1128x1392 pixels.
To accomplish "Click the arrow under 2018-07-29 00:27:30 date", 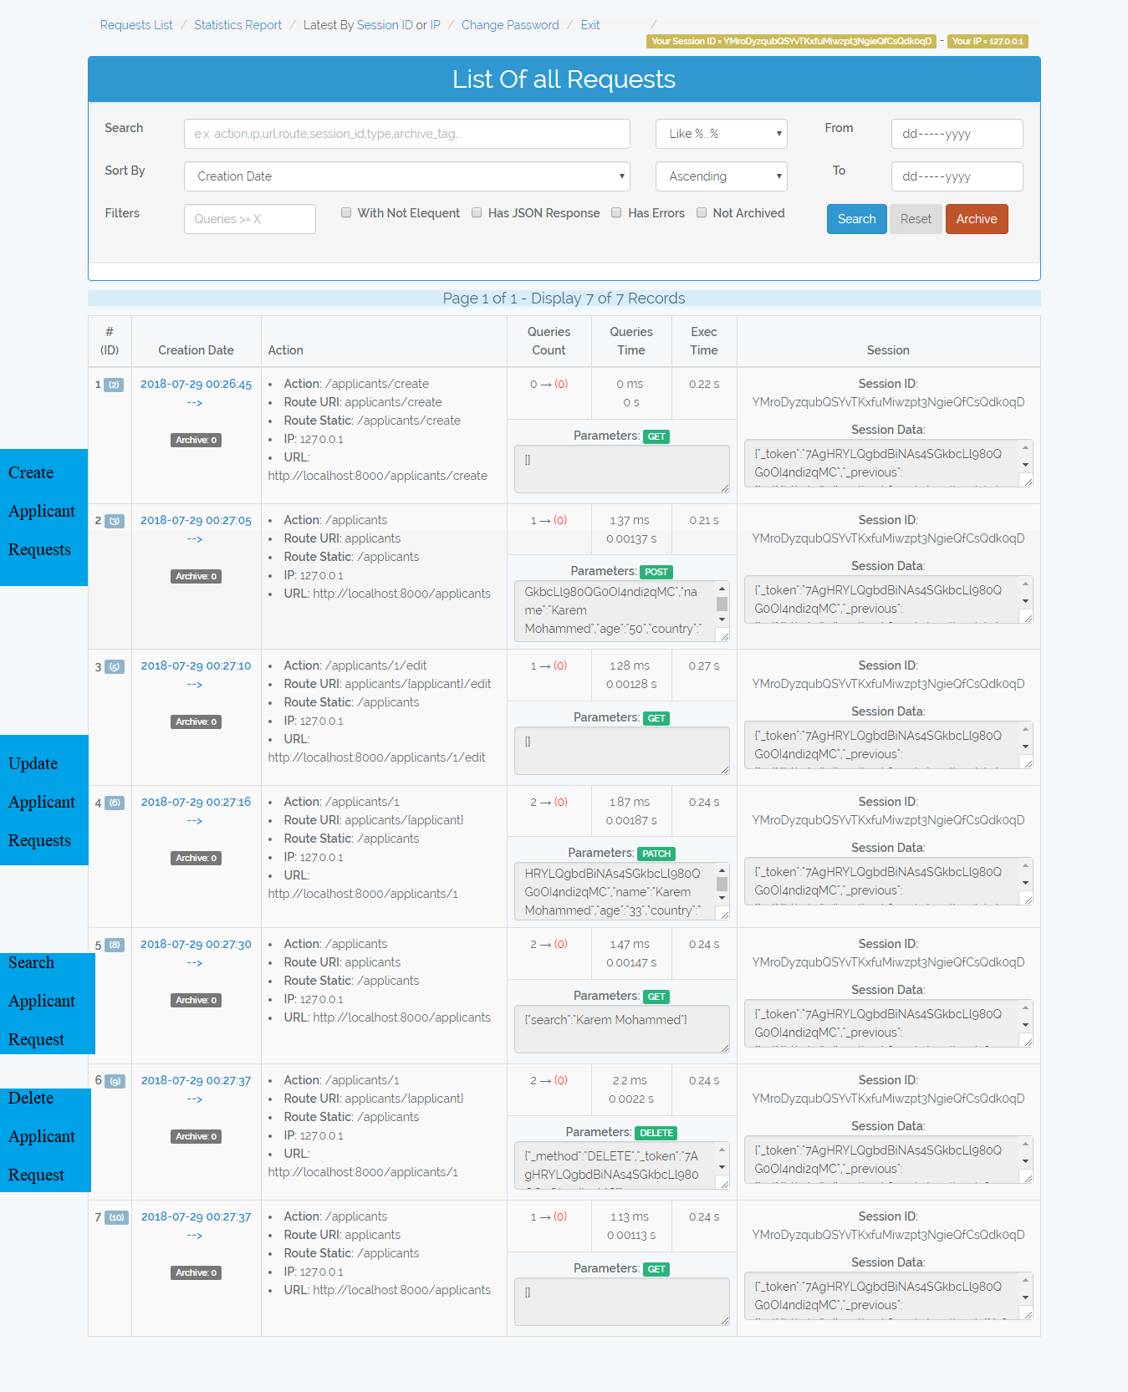I will (x=195, y=963).
